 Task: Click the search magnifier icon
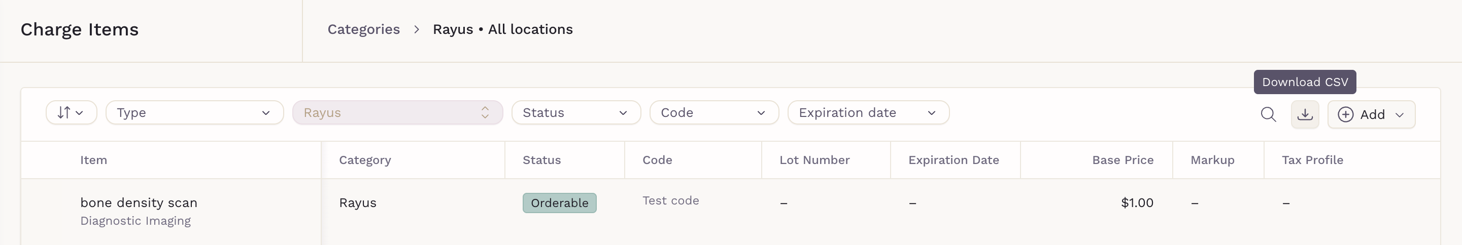click(1268, 114)
